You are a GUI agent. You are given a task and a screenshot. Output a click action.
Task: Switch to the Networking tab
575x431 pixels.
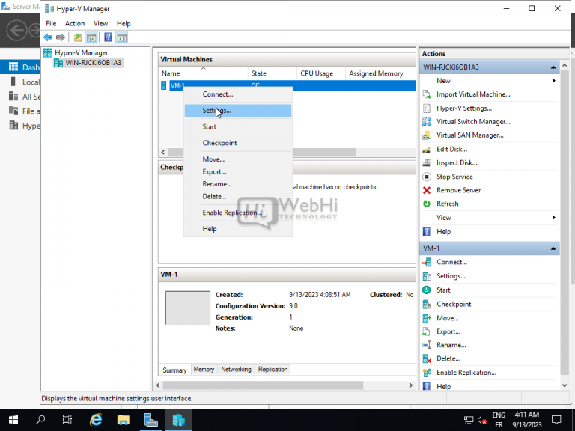[236, 370]
